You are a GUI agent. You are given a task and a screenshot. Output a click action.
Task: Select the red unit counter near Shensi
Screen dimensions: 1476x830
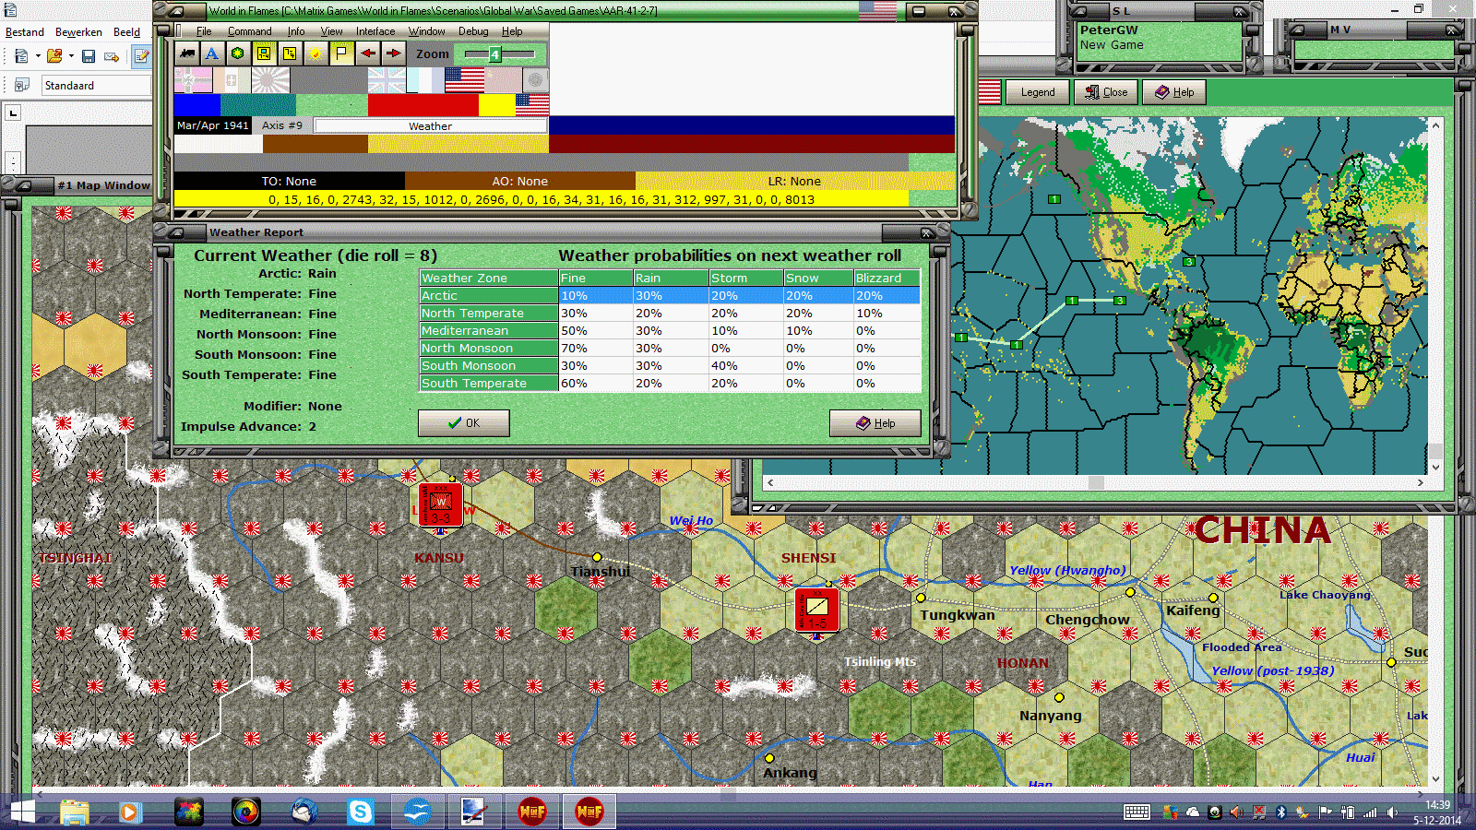[816, 610]
